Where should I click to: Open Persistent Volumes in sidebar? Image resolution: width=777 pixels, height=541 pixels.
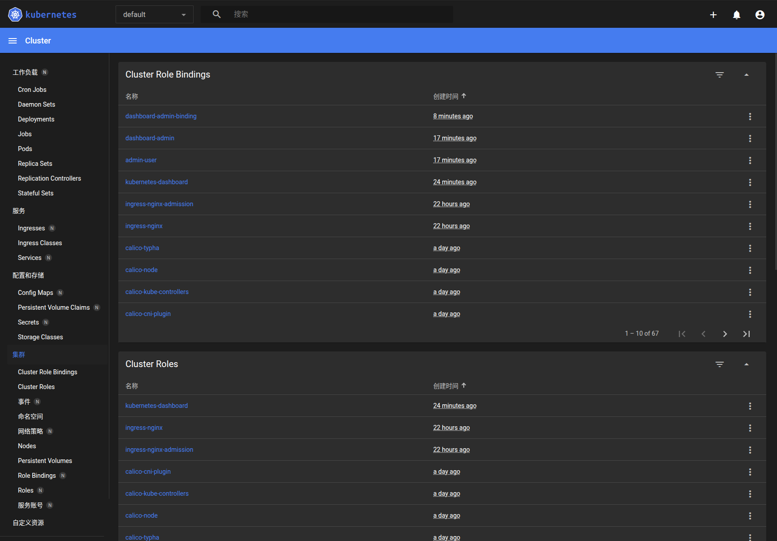[45, 461]
